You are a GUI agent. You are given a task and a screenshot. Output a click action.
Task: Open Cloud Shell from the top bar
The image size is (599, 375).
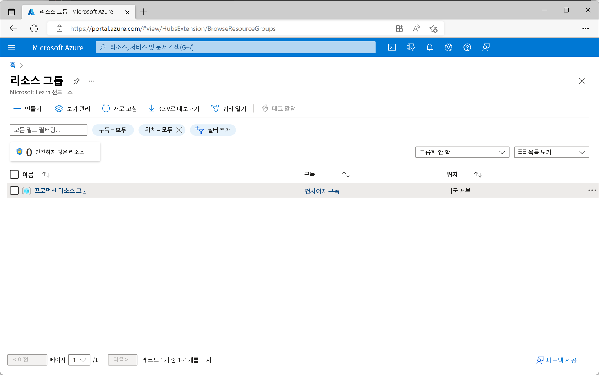pyautogui.click(x=392, y=47)
